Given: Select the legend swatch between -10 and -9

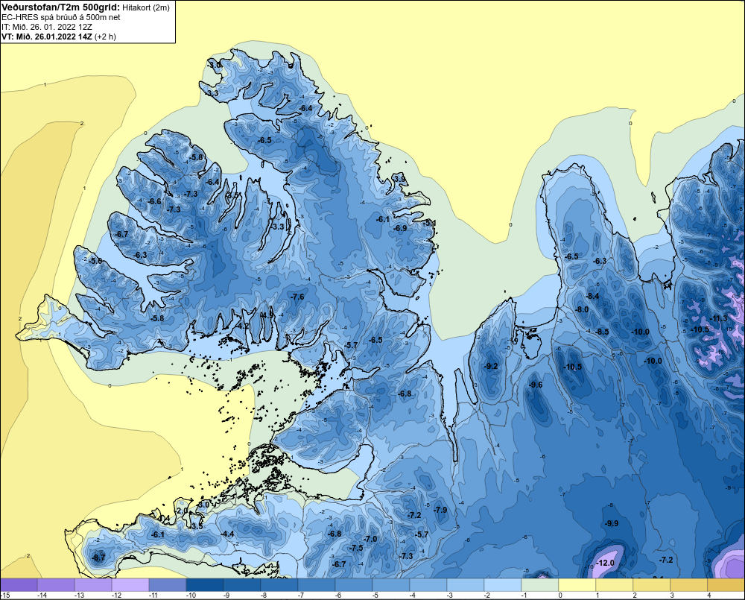Looking at the screenshot, I should [206, 585].
